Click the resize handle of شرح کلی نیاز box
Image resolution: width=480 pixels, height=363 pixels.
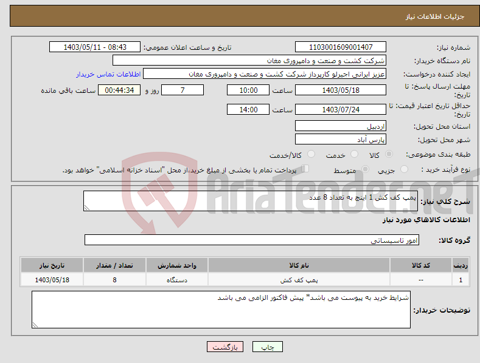coord(86,208)
